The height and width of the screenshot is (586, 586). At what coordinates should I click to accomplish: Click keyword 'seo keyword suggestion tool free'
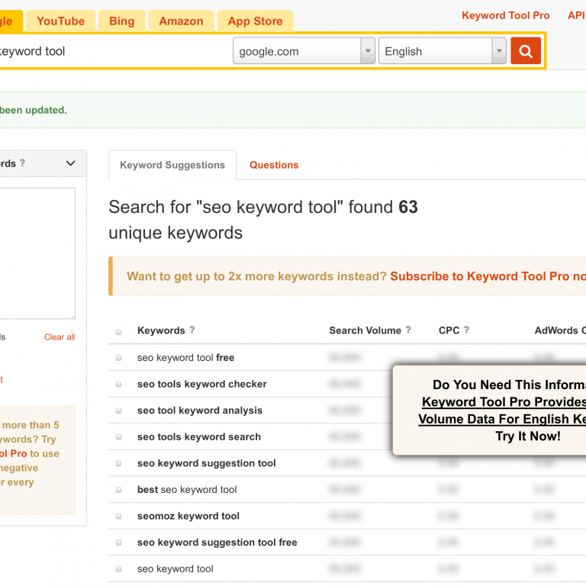coord(217,543)
